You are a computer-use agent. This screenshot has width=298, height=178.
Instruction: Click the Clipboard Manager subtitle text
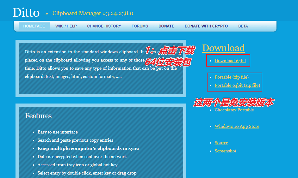pyautogui.click(x=77, y=13)
